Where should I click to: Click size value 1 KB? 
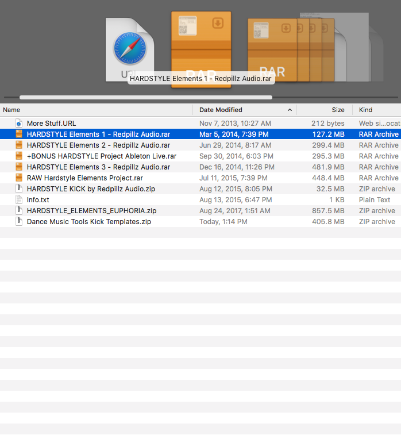(x=337, y=200)
